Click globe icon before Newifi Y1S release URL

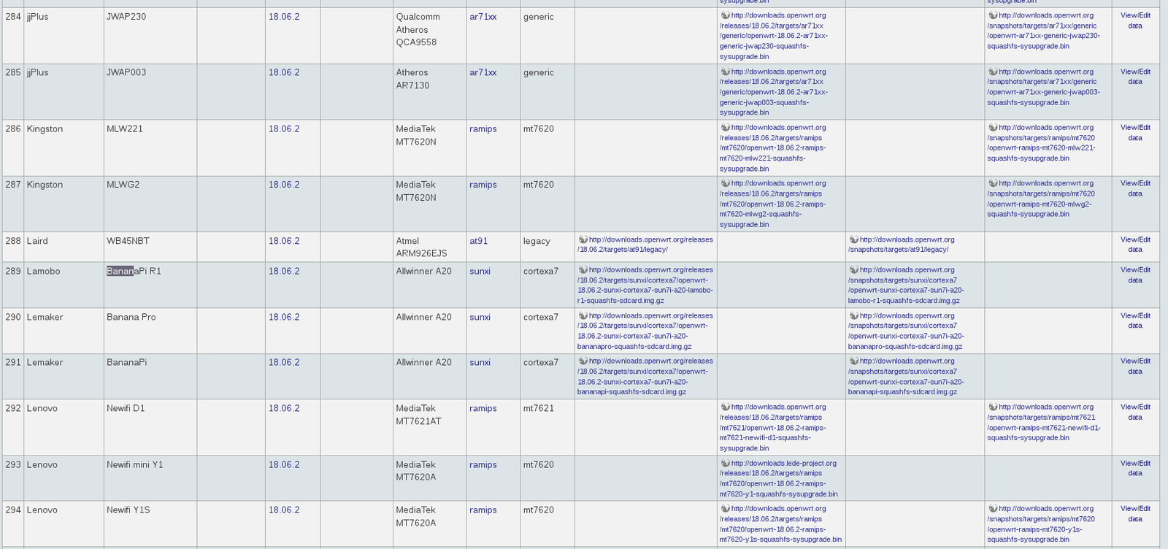click(x=725, y=509)
